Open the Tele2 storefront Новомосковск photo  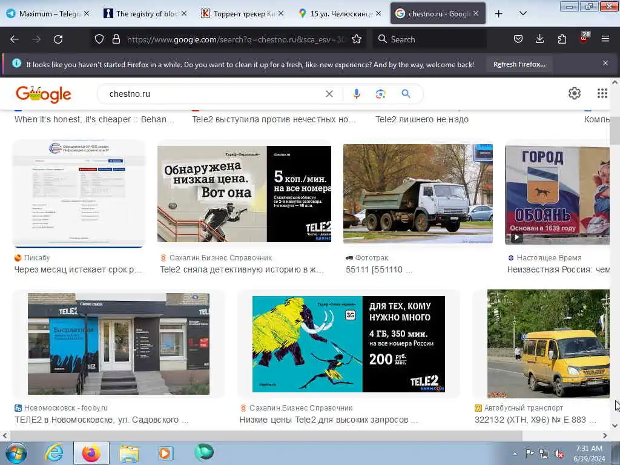119,344
